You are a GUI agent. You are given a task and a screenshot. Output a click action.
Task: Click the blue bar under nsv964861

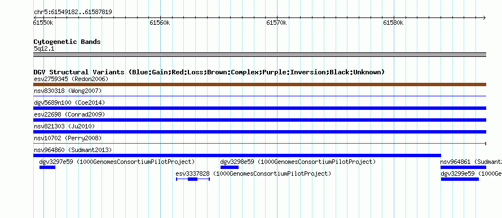tap(463, 167)
